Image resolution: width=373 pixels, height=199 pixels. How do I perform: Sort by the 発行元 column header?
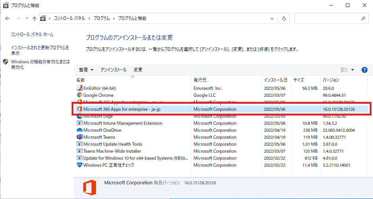pos(226,80)
